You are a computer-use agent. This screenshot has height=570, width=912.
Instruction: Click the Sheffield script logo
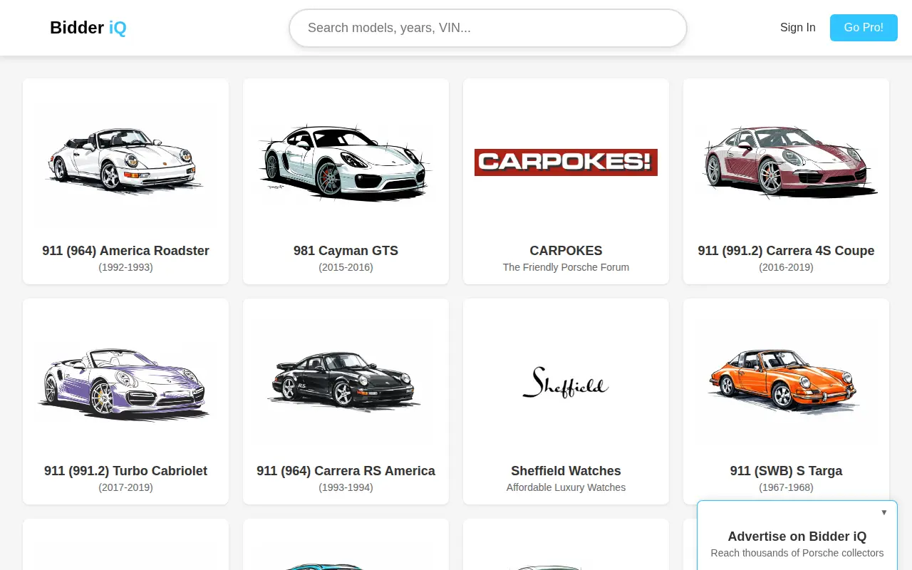(x=566, y=382)
